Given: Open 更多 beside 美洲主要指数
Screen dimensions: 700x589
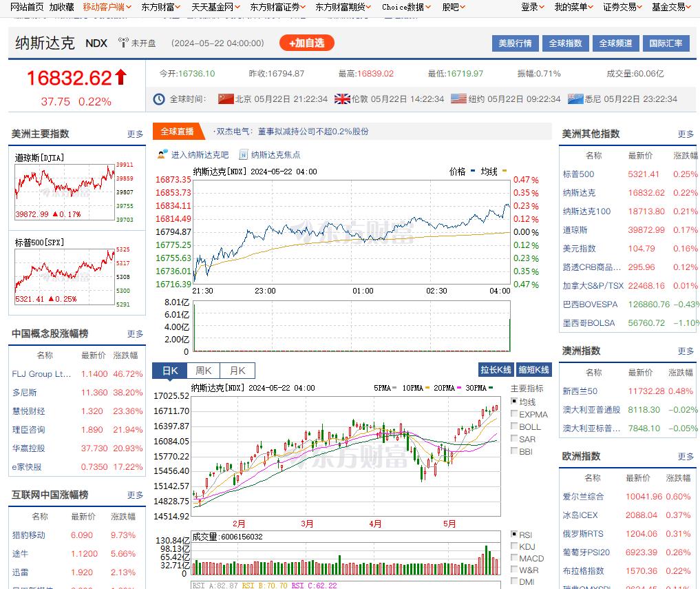Looking at the screenshot, I should [136, 134].
